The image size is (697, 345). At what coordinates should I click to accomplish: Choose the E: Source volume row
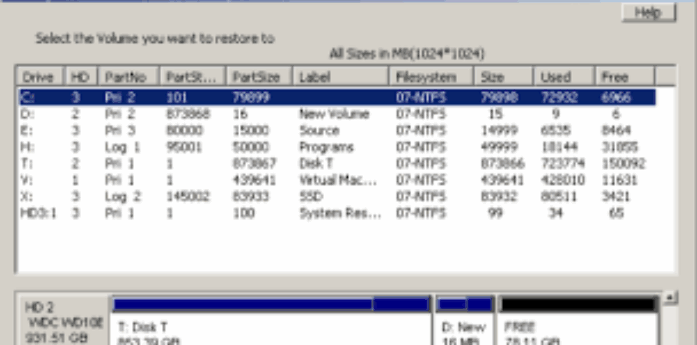(337, 130)
